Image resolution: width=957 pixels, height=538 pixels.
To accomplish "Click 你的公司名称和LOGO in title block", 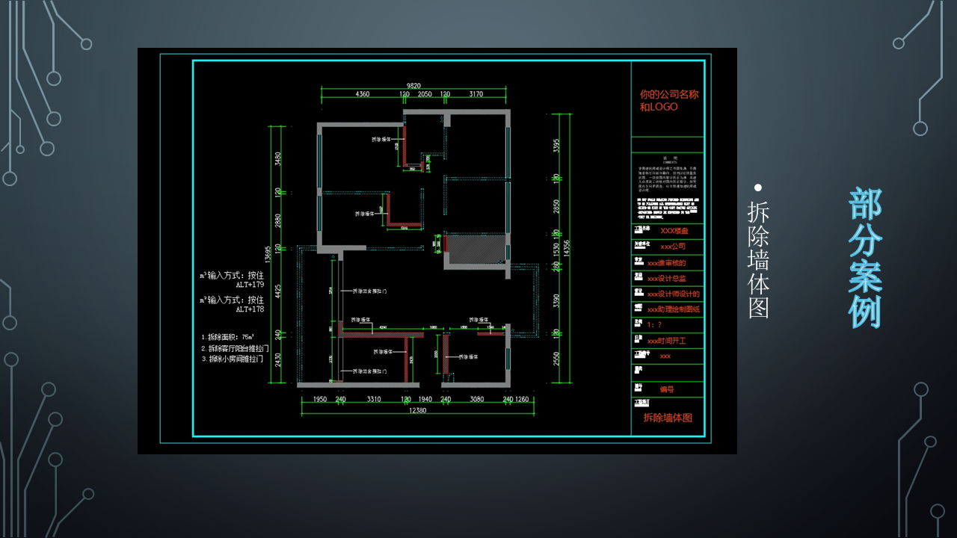I will [668, 100].
